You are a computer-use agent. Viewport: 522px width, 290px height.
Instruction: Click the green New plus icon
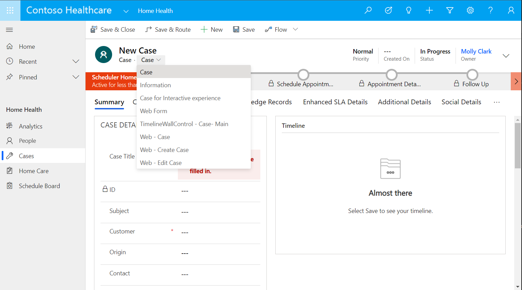[x=204, y=30]
